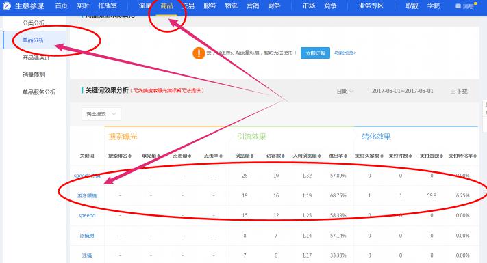Select 销量预测 in the sidebar
Viewport: 487px width, 263px height.
(34, 74)
